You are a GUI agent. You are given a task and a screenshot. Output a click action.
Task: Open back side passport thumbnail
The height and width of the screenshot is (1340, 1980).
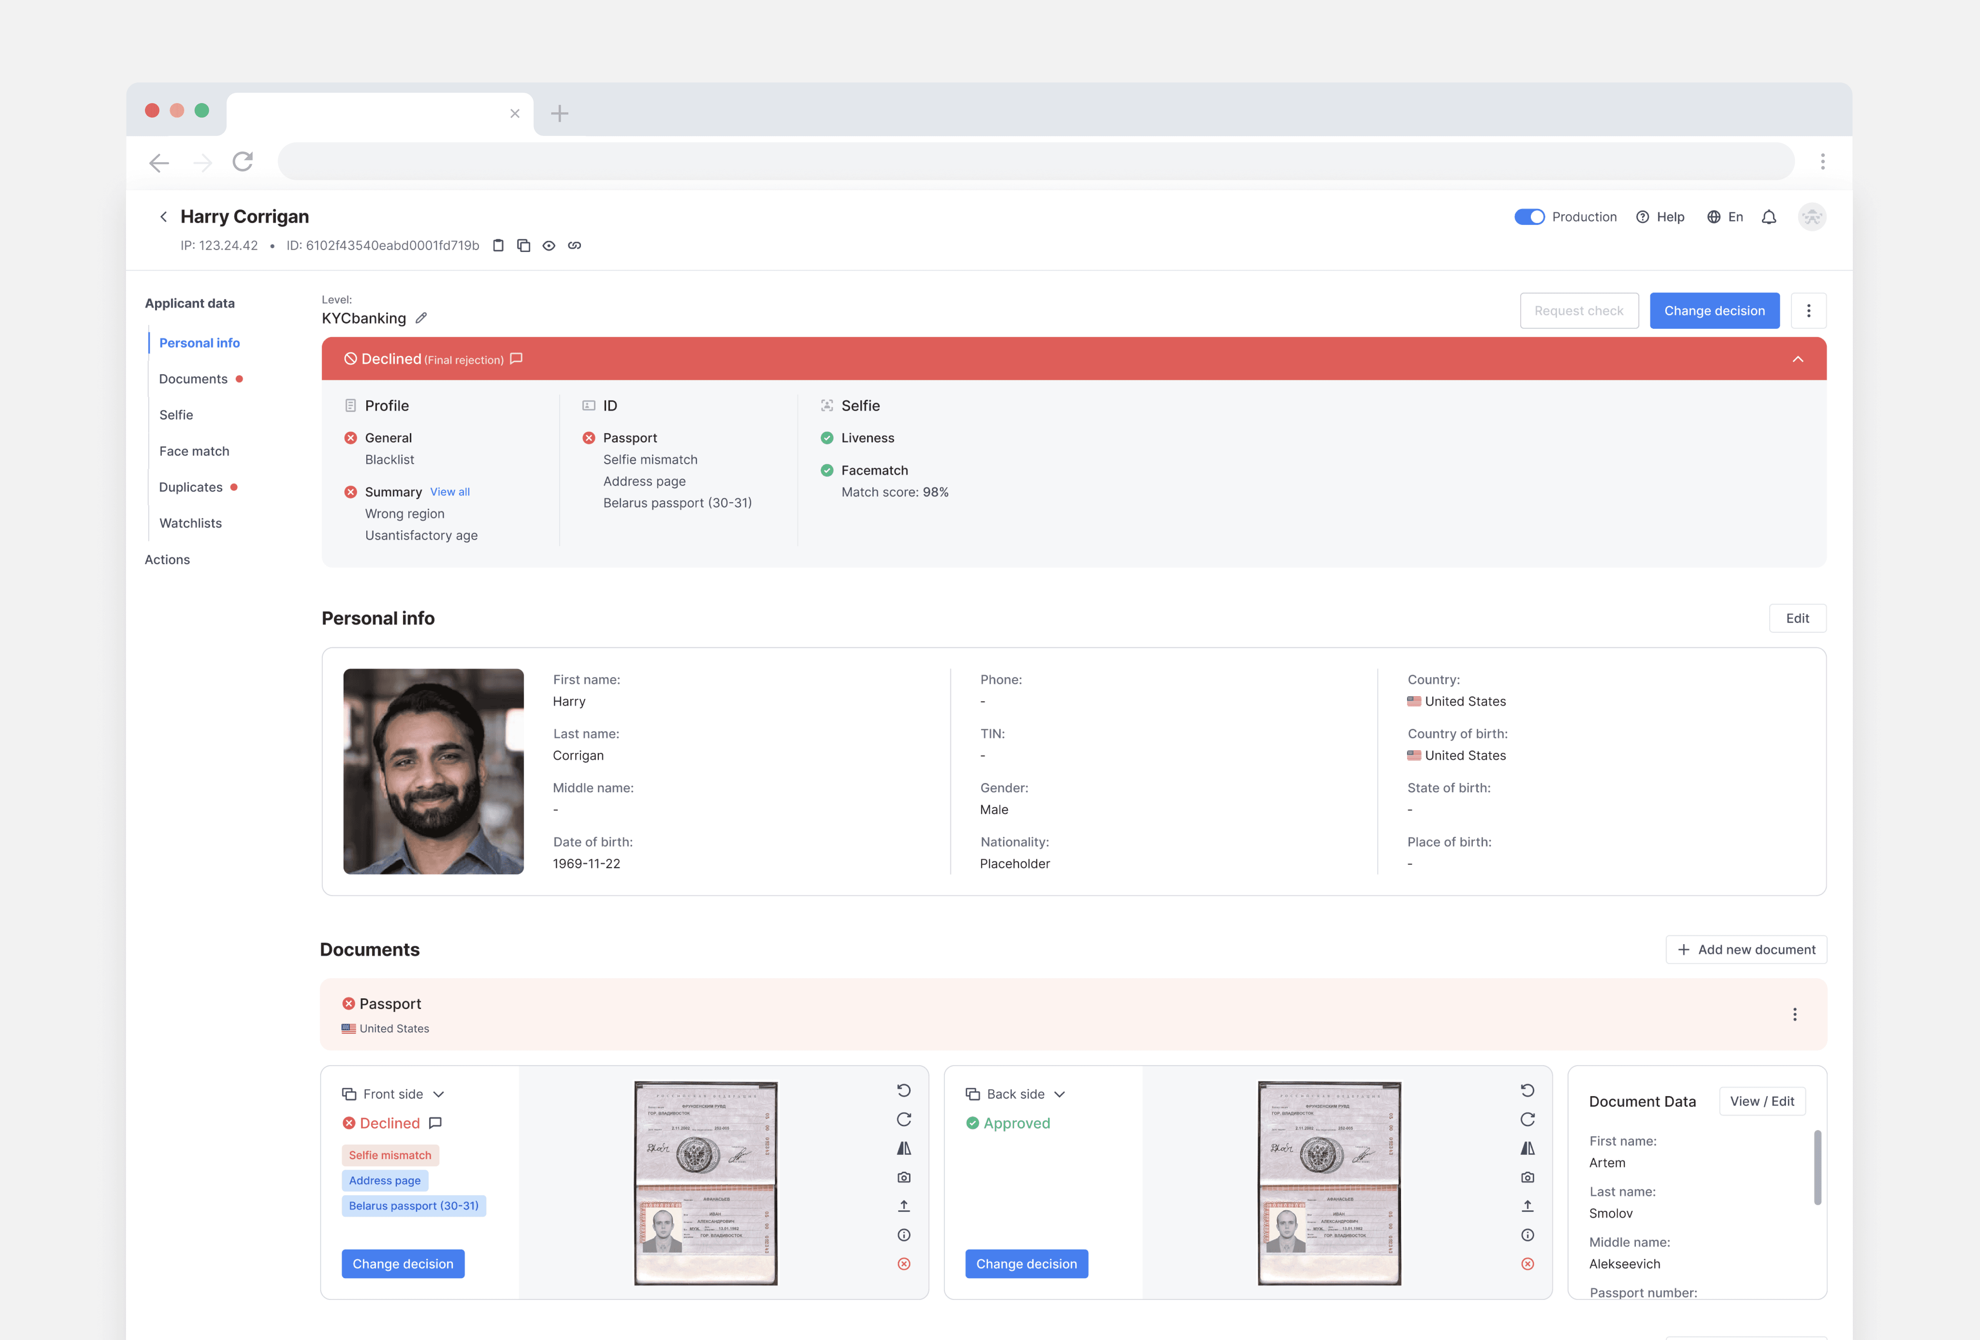click(1329, 1183)
